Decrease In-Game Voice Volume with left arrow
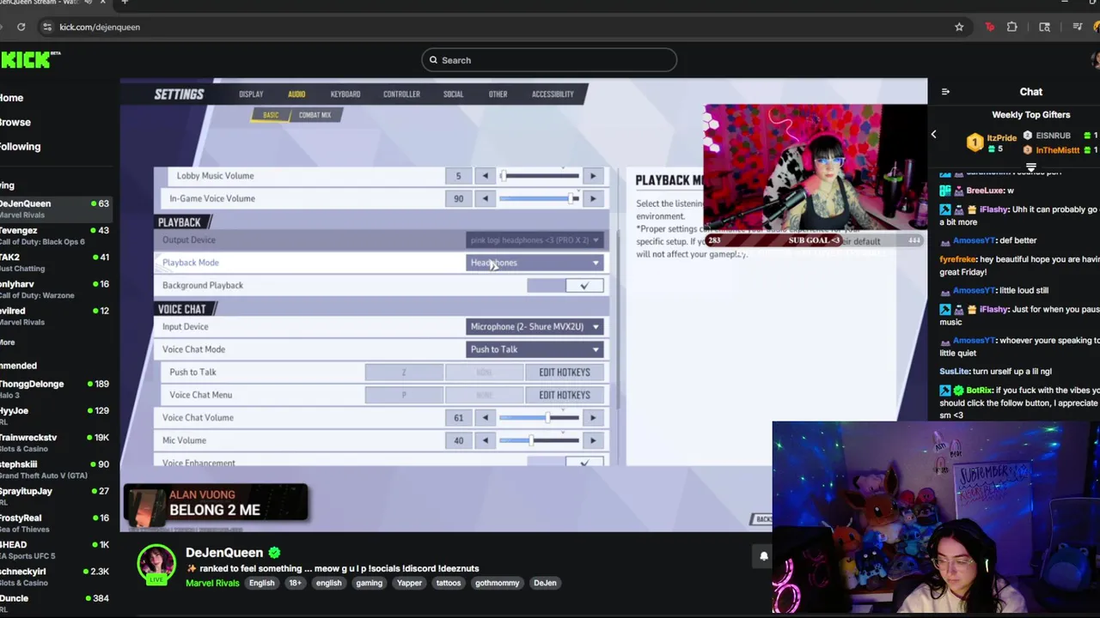 [x=485, y=198]
